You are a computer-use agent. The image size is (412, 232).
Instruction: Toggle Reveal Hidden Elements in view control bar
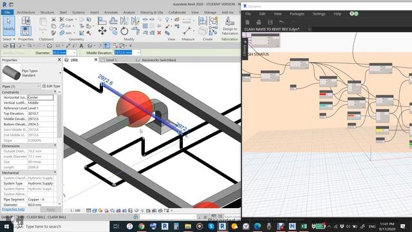[142, 211]
